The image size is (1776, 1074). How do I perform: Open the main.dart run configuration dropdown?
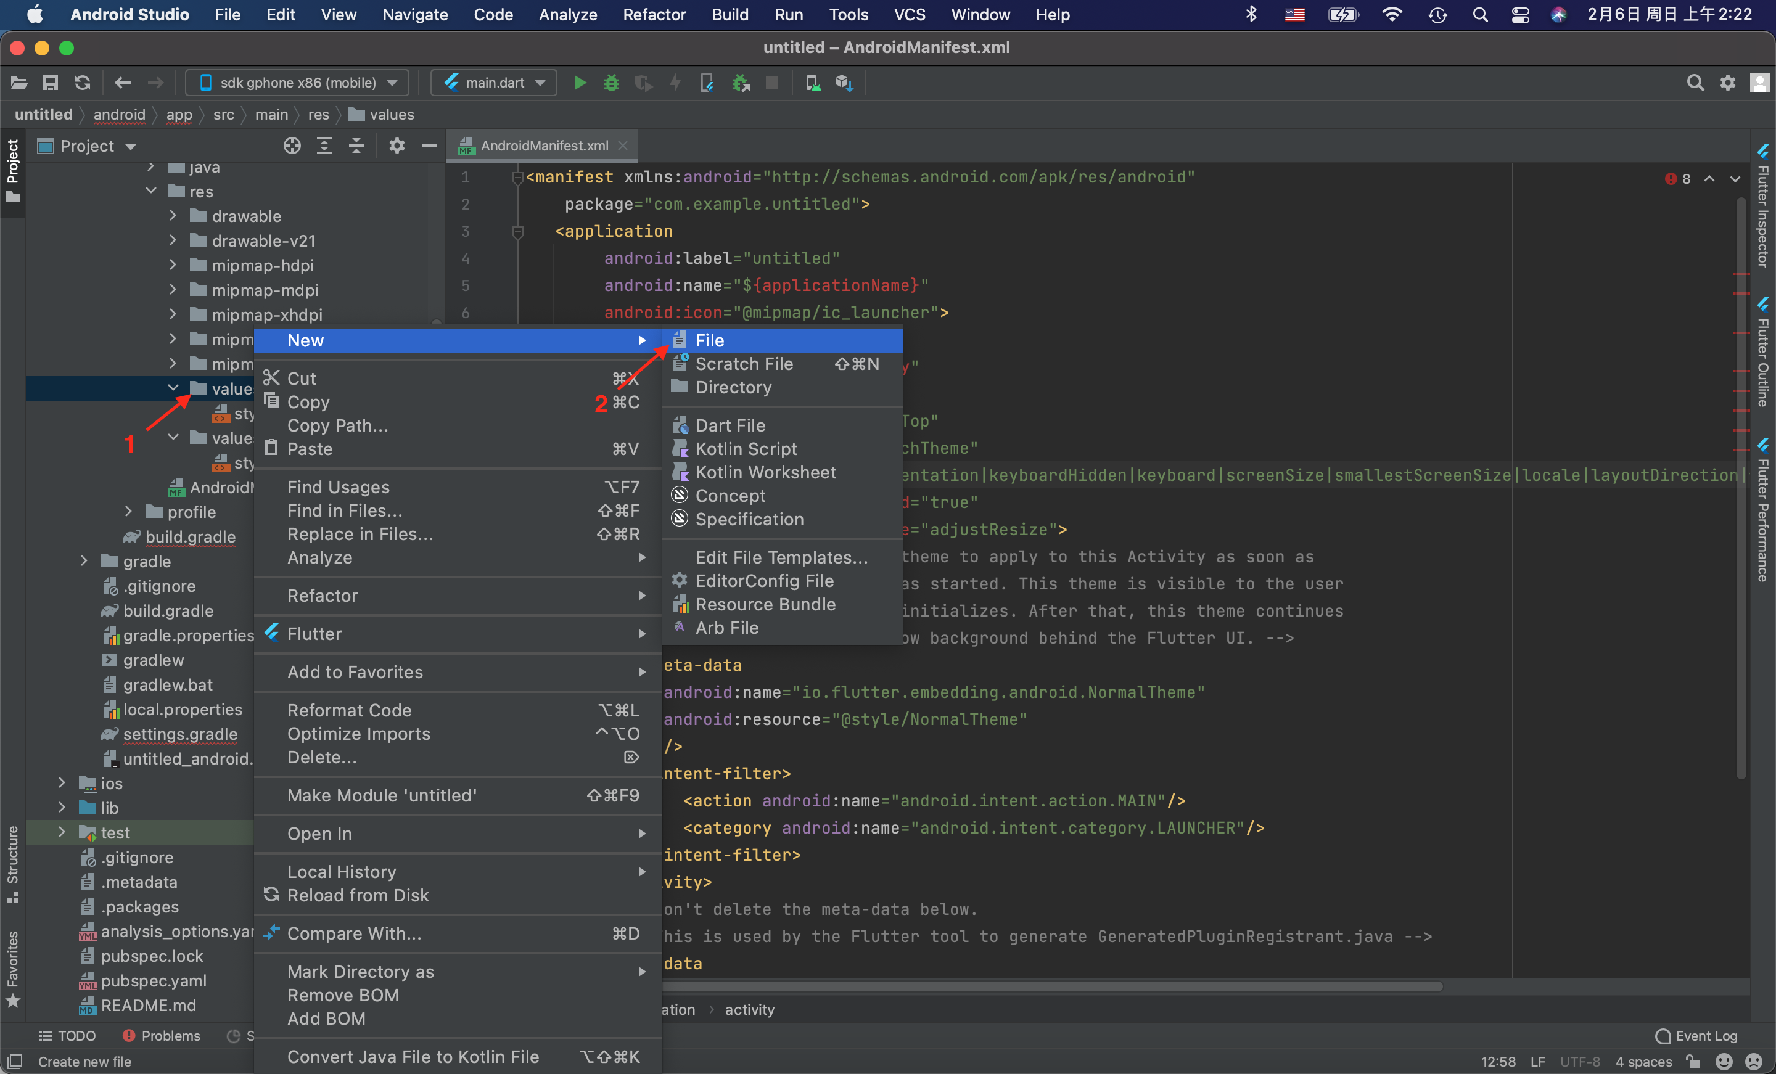click(494, 83)
